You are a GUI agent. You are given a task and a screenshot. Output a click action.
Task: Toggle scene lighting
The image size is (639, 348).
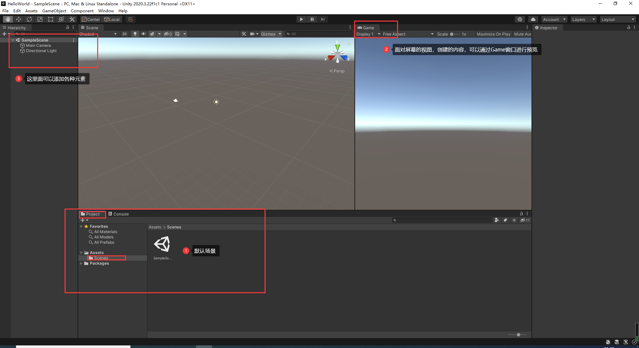click(135, 34)
